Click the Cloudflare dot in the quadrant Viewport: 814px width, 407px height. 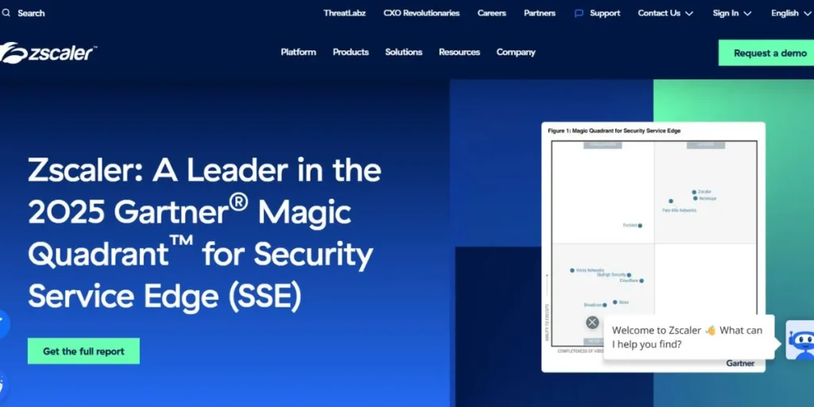[x=642, y=281]
